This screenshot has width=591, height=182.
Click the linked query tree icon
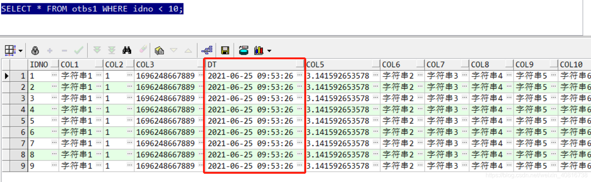tap(207, 50)
